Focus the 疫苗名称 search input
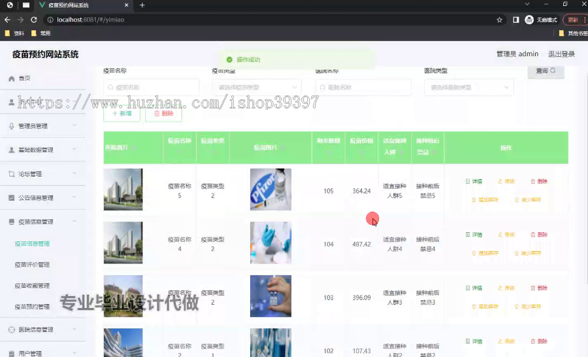This screenshot has width=588, height=357. pyautogui.click(x=151, y=88)
